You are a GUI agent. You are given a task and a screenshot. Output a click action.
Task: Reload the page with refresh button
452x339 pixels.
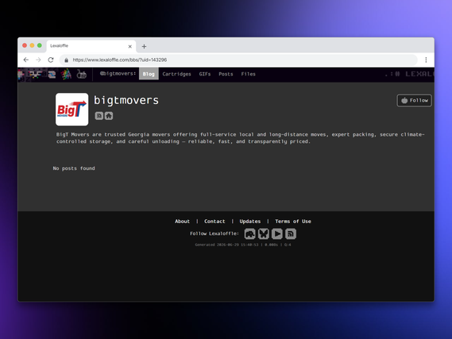click(51, 60)
